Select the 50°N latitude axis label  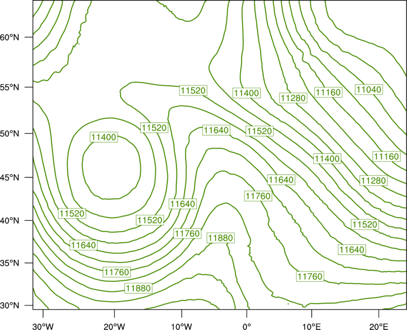(x=10, y=134)
